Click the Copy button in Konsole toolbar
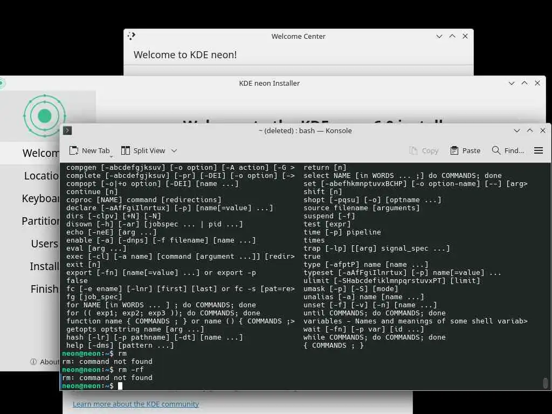This screenshot has height=414, width=552. click(424, 151)
